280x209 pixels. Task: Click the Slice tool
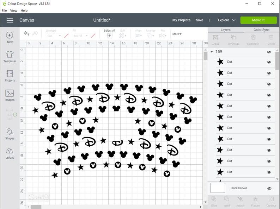click(x=214, y=202)
